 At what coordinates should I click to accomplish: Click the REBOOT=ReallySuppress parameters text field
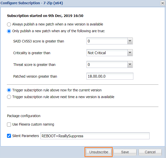95,136
